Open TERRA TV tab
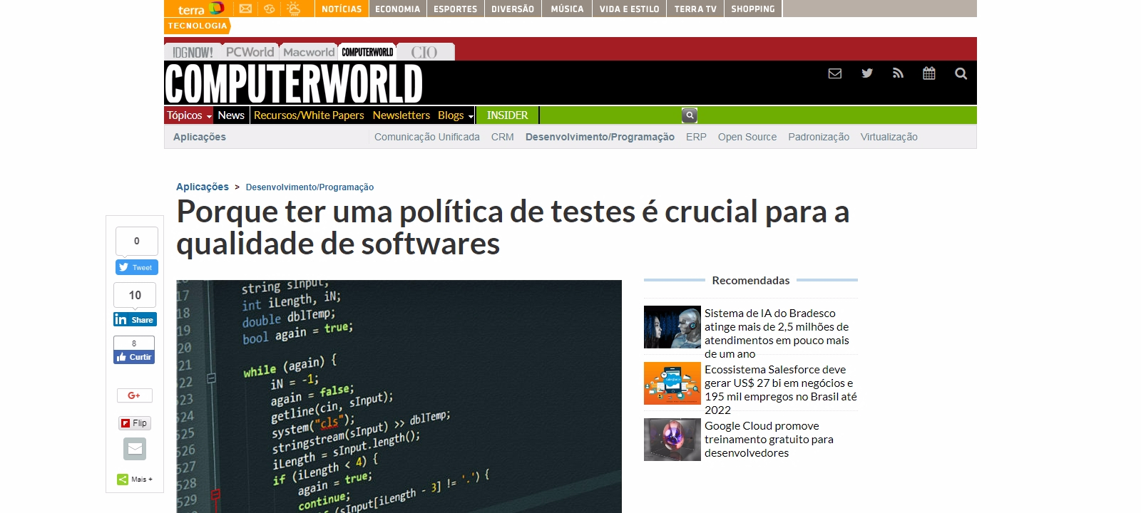The image size is (1141, 513). 695,9
